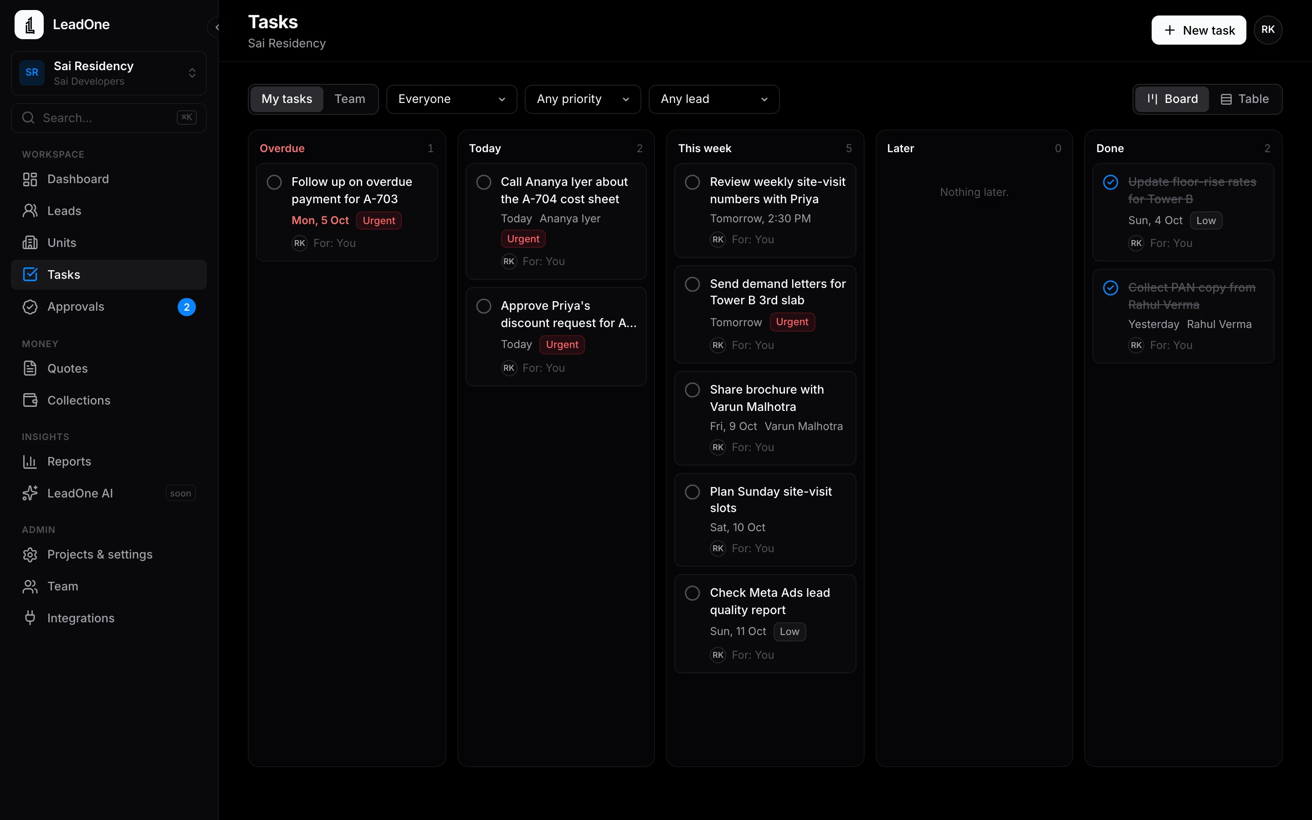Click the Collections wallet icon
The image size is (1312, 820).
tap(30, 400)
